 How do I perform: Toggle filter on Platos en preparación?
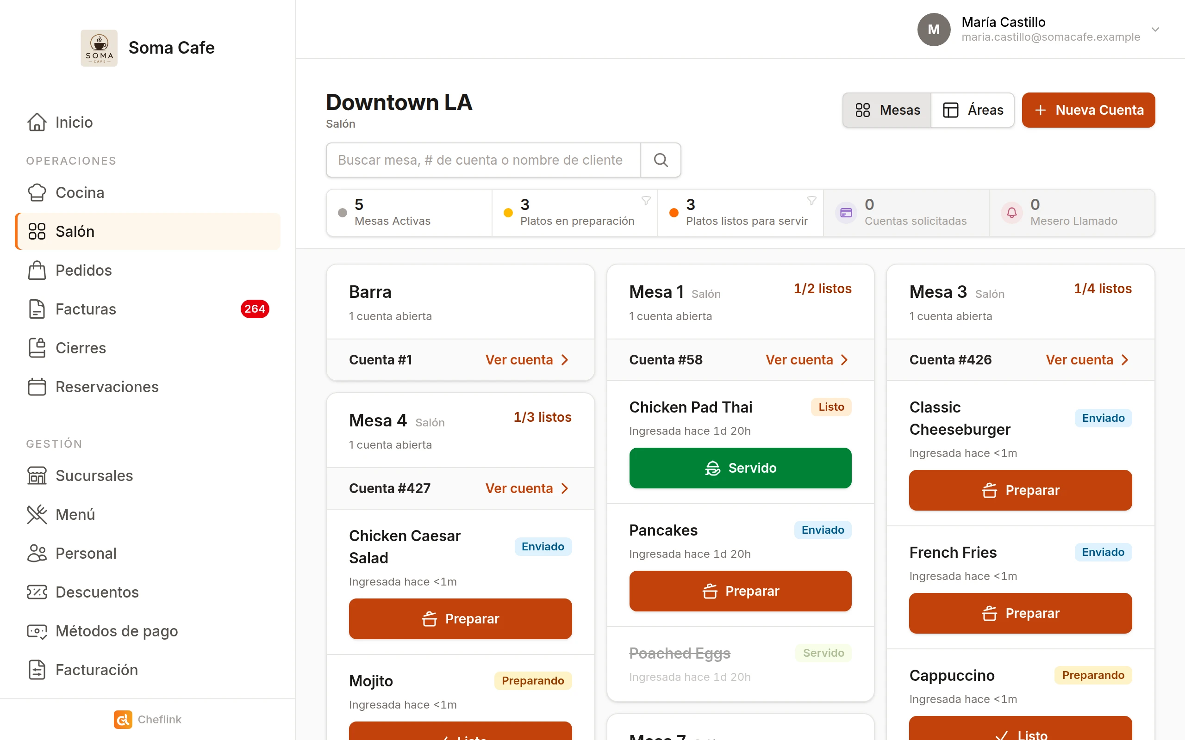646,201
